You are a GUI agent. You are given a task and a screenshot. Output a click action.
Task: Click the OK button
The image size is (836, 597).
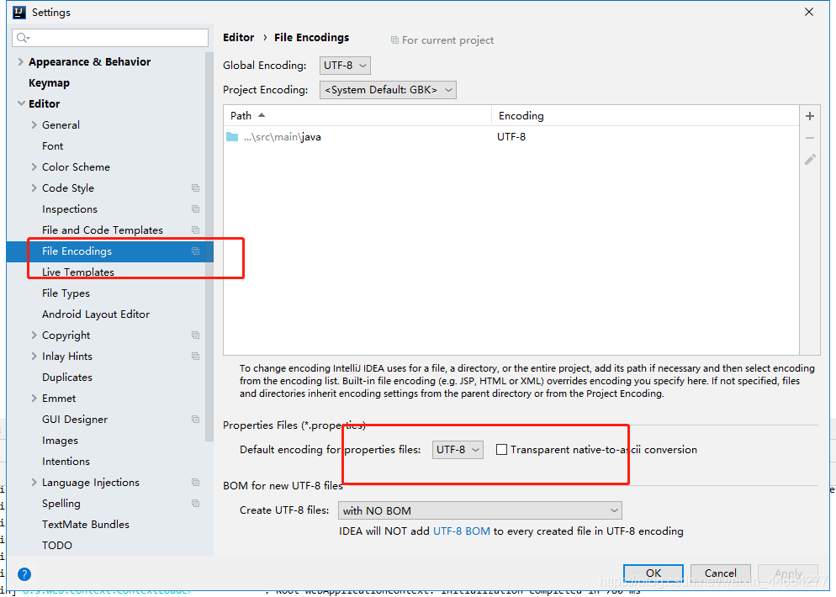(x=653, y=573)
